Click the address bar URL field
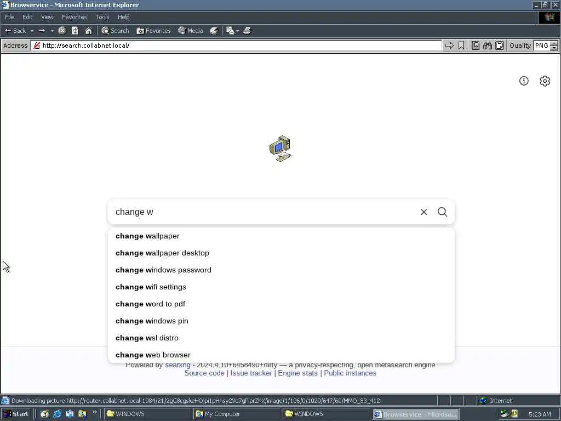Viewport: 561px width, 421px height. click(x=236, y=45)
